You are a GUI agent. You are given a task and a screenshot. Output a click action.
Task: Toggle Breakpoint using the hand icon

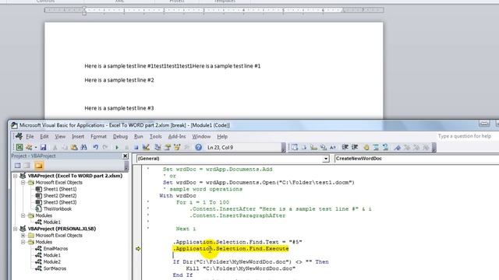point(366,147)
